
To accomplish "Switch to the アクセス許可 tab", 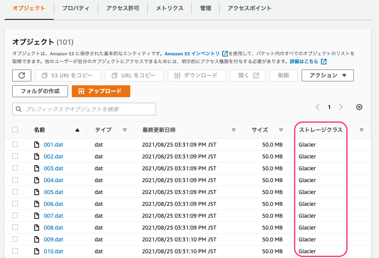I will pos(123,8).
